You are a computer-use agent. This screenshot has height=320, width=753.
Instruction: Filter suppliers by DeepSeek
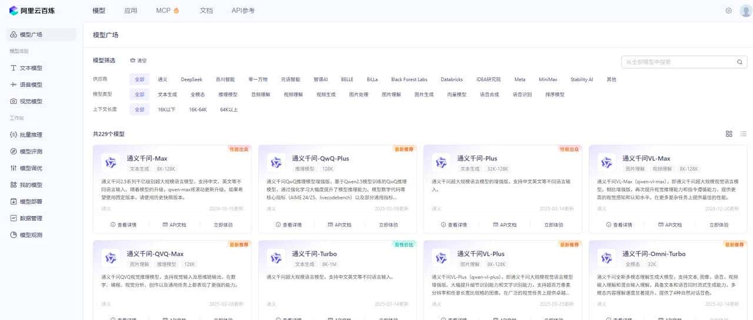pos(191,79)
